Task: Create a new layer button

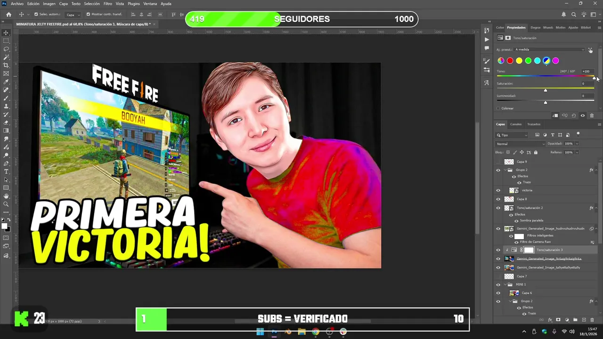Action: [x=584, y=320]
